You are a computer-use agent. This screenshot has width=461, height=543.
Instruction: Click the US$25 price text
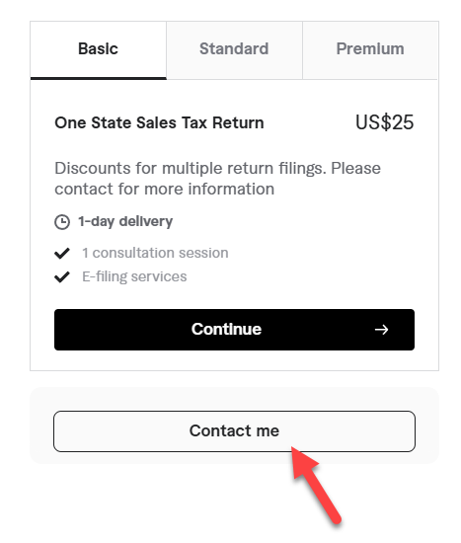pyautogui.click(x=385, y=122)
